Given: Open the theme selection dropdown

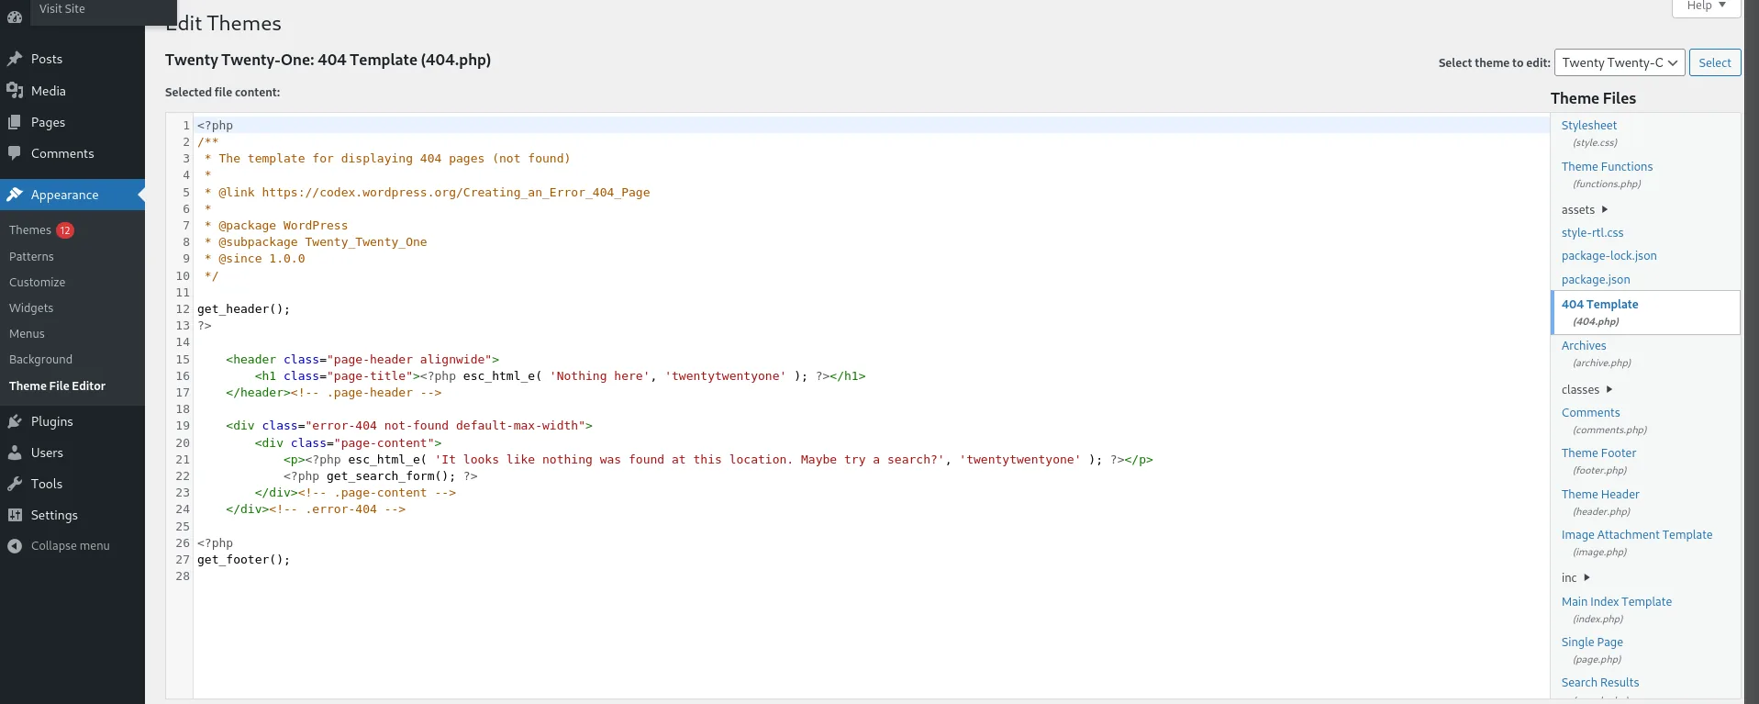Looking at the screenshot, I should coord(1620,62).
